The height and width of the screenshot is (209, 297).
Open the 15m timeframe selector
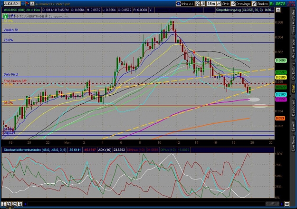211,4
